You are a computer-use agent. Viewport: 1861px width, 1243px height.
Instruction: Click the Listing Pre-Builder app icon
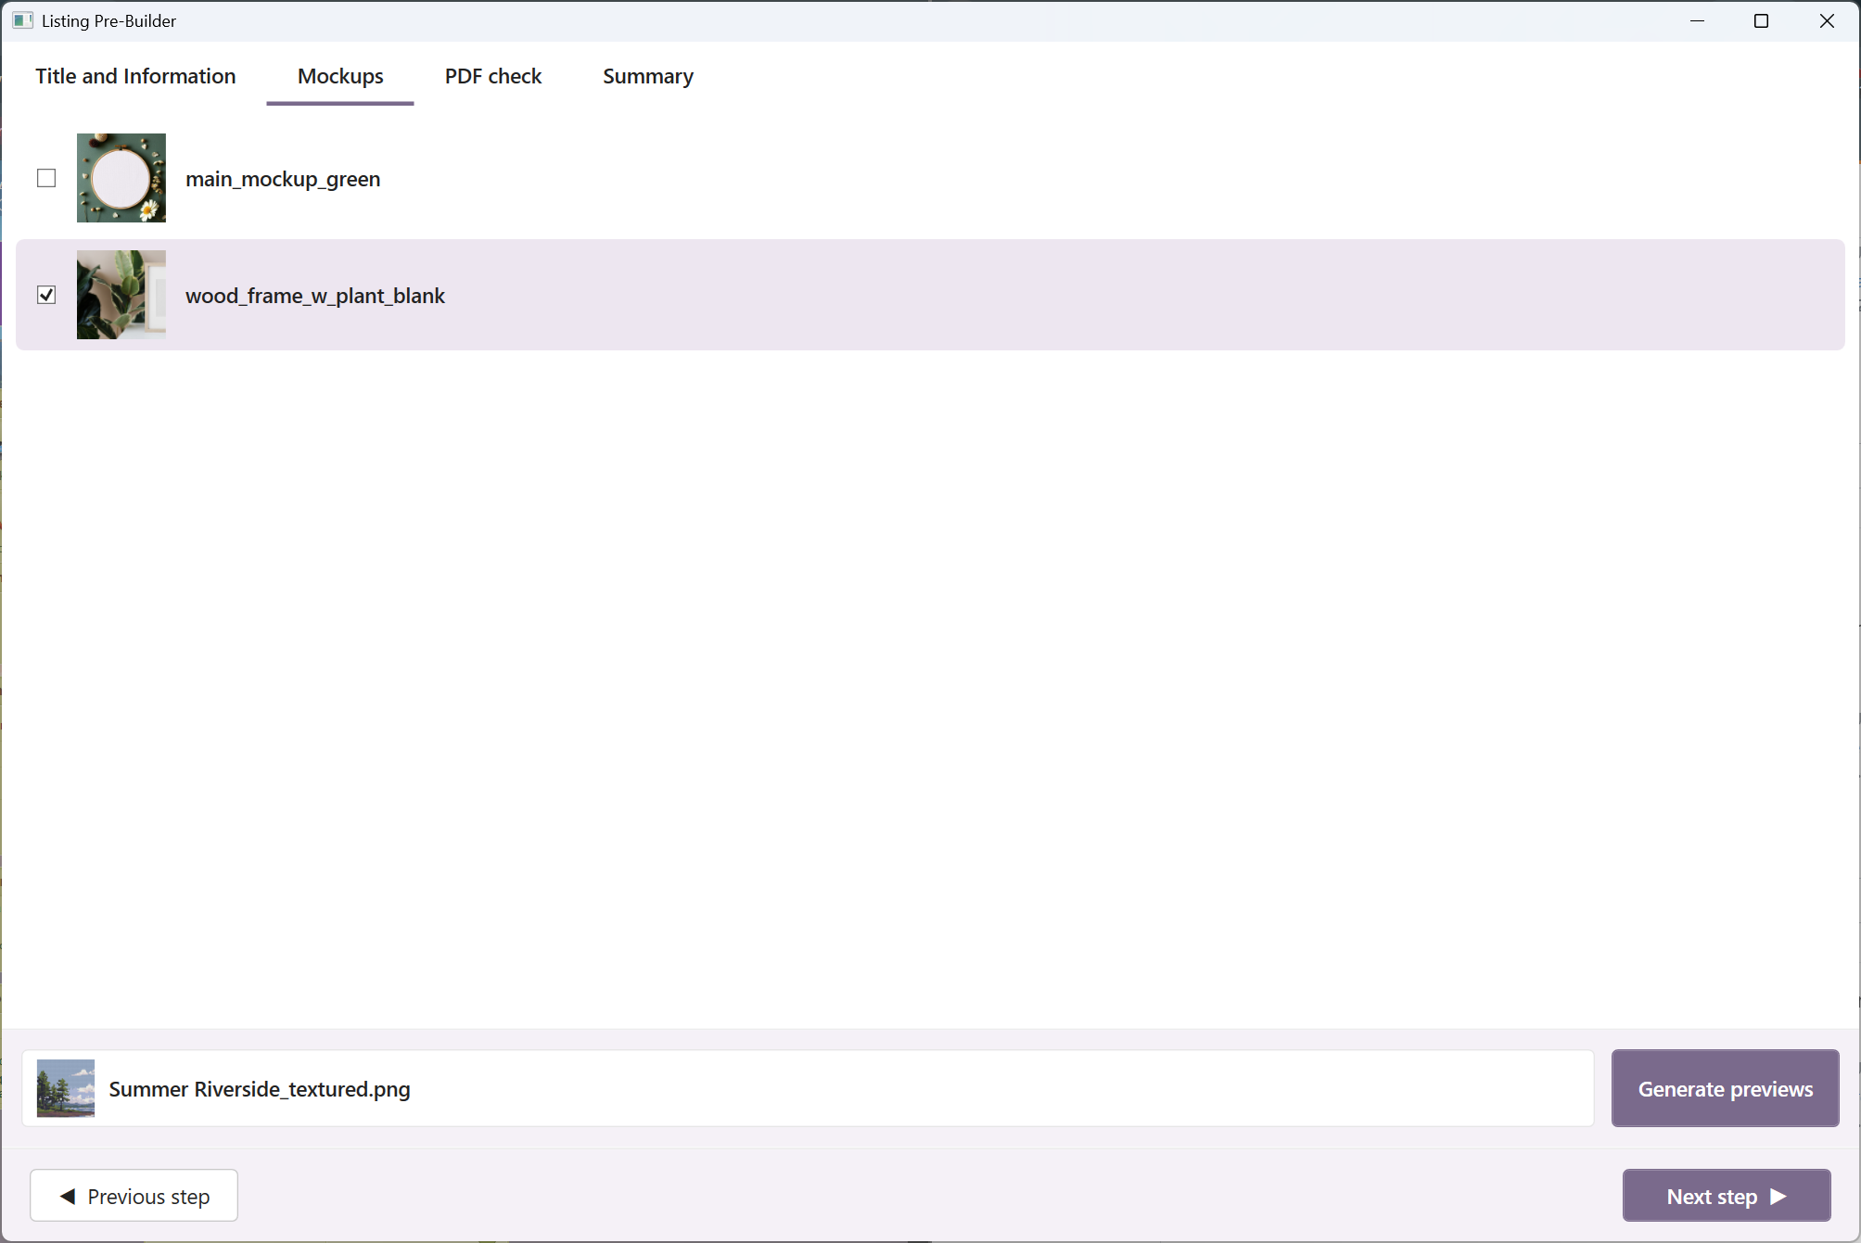coord(22,20)
